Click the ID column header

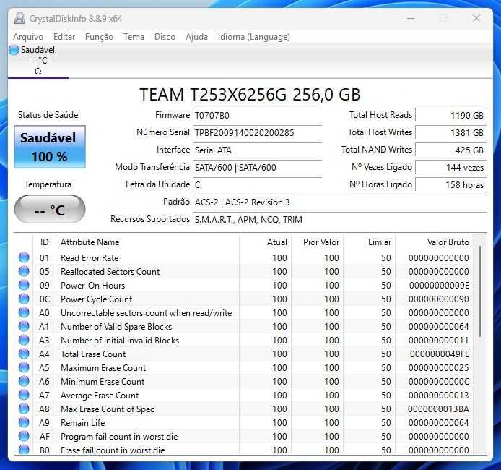tap(45, 242)
